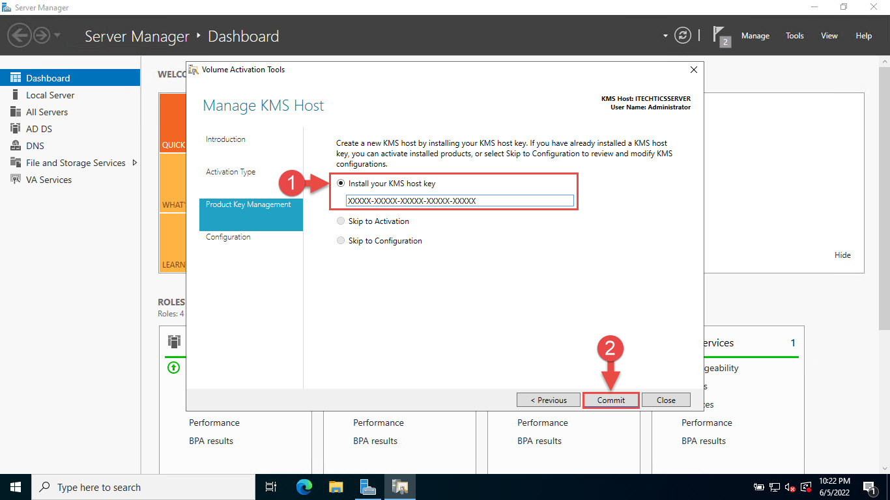Viewport: 890px width, 500px height.
Task: Click the Server Manager refresh icon
Action: (x=682, y=35)
